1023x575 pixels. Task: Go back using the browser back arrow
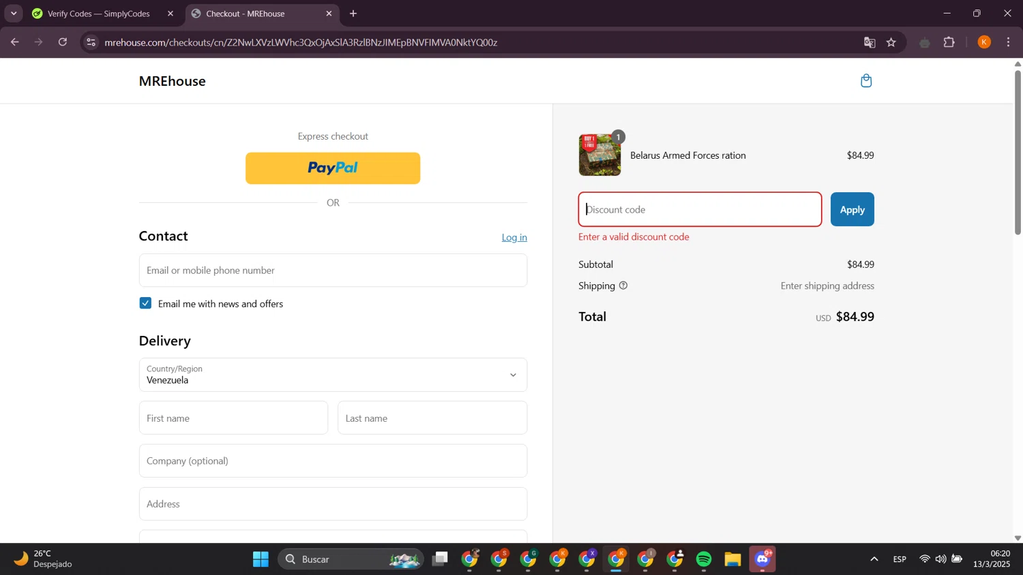[x=14, y=42]
